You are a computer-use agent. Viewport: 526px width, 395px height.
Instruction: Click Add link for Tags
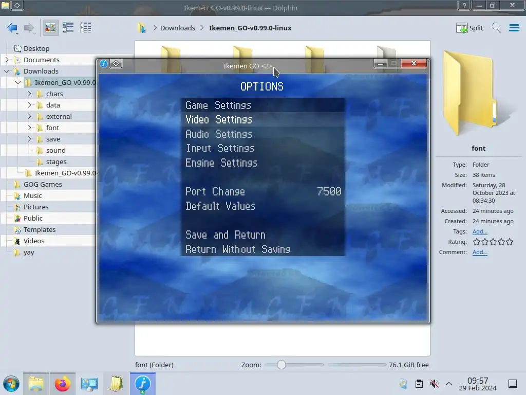pyautogui.click(x=480, y=231)
